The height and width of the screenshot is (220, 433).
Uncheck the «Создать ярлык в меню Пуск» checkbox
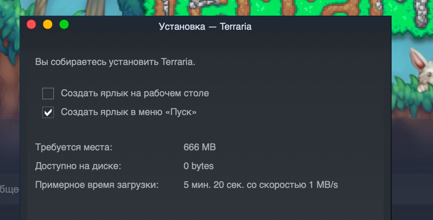(x=48, y=112)
